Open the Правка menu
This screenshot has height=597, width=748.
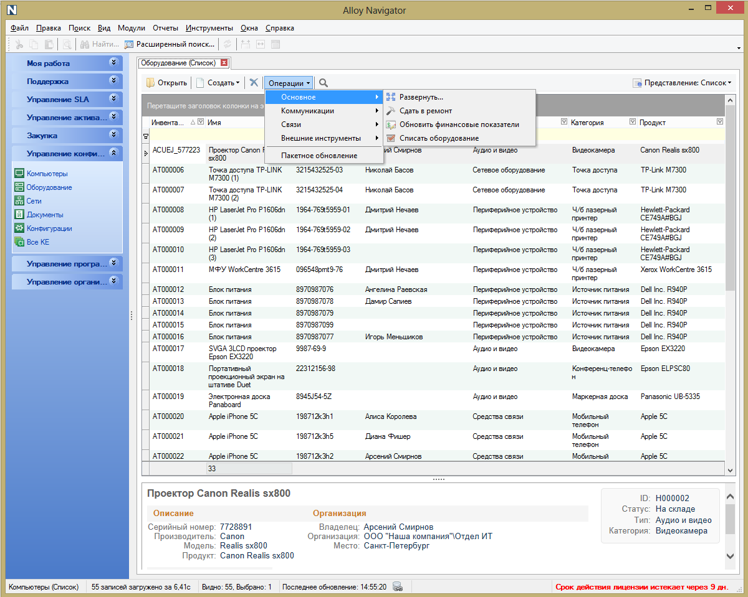pos(49,28)
